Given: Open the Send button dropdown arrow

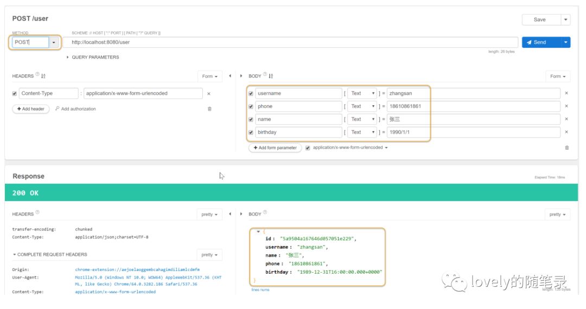Looking at the screenshot, I should tap(565, 42).
